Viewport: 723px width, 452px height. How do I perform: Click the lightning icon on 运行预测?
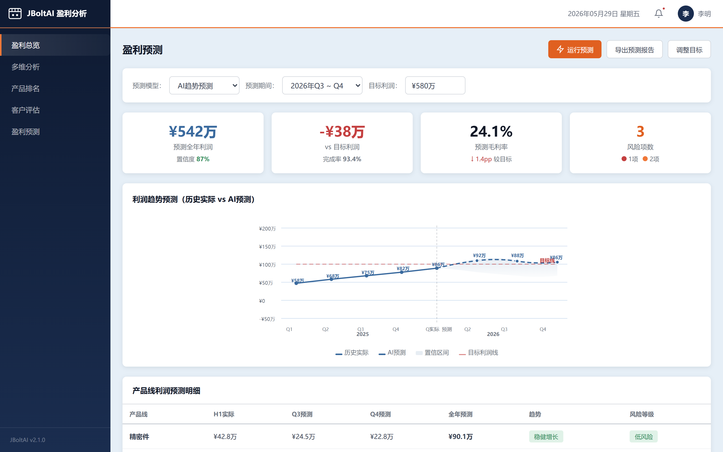pos(560,49)
